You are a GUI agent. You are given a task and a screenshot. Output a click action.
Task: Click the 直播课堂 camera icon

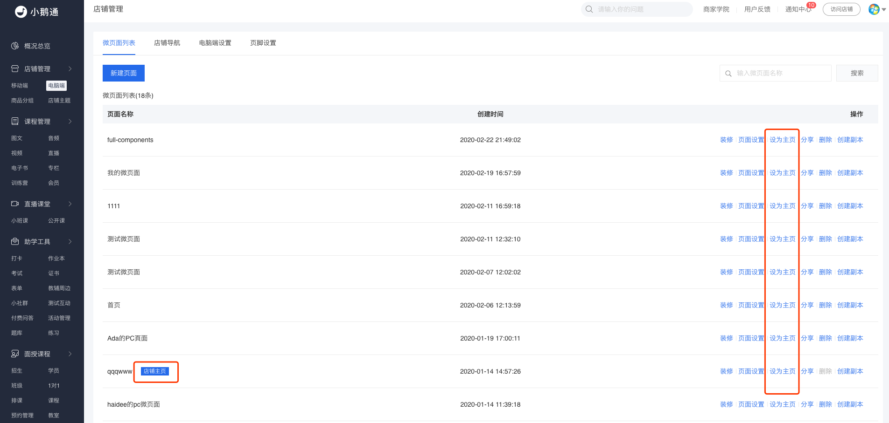(x=15, y=204)
